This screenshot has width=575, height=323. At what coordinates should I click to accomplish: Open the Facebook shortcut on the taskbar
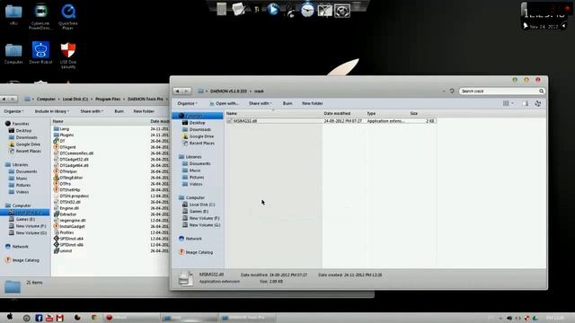click(x=39, y=318)
